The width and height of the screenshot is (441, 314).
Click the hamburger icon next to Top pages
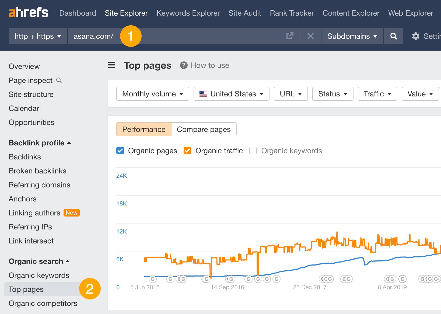point(111,65)
